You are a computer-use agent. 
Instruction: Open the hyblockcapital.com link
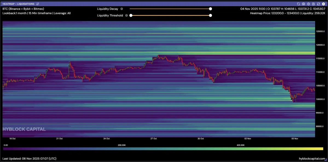tap(312, 159)
